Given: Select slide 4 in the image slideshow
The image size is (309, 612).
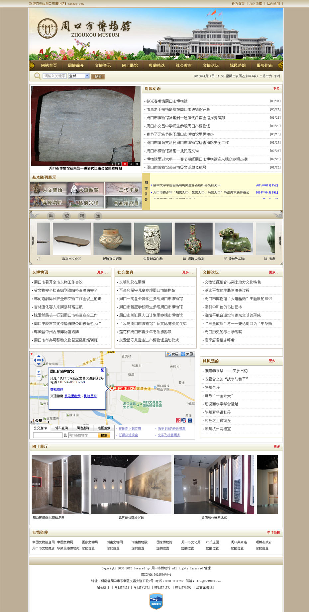Looking at the screenshot, I should pos(131,164).
